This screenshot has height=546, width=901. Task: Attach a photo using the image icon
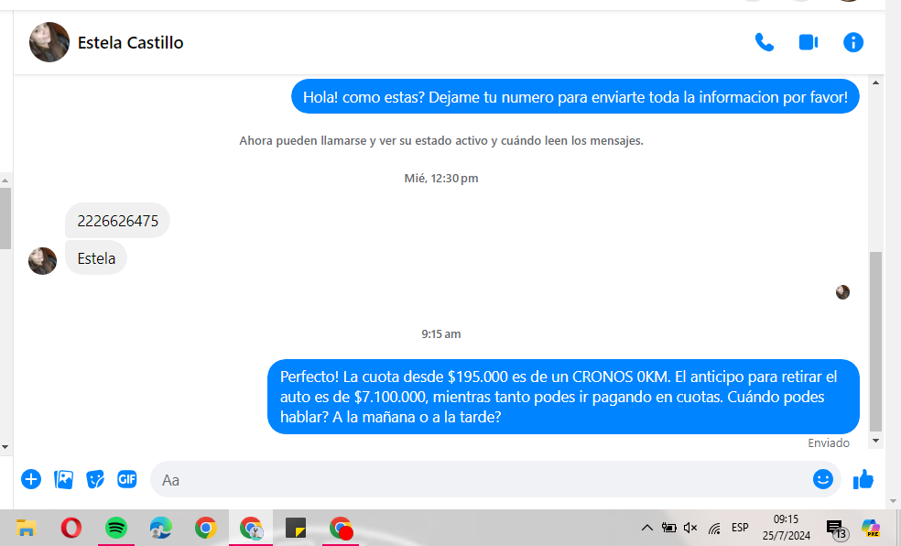coord(63,479)
